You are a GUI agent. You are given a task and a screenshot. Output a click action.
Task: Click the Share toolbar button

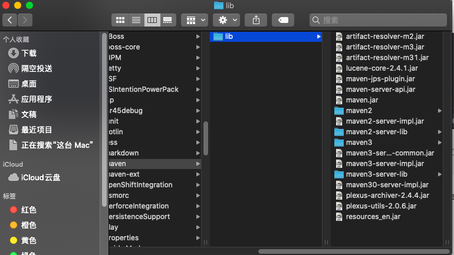point(256,20)
